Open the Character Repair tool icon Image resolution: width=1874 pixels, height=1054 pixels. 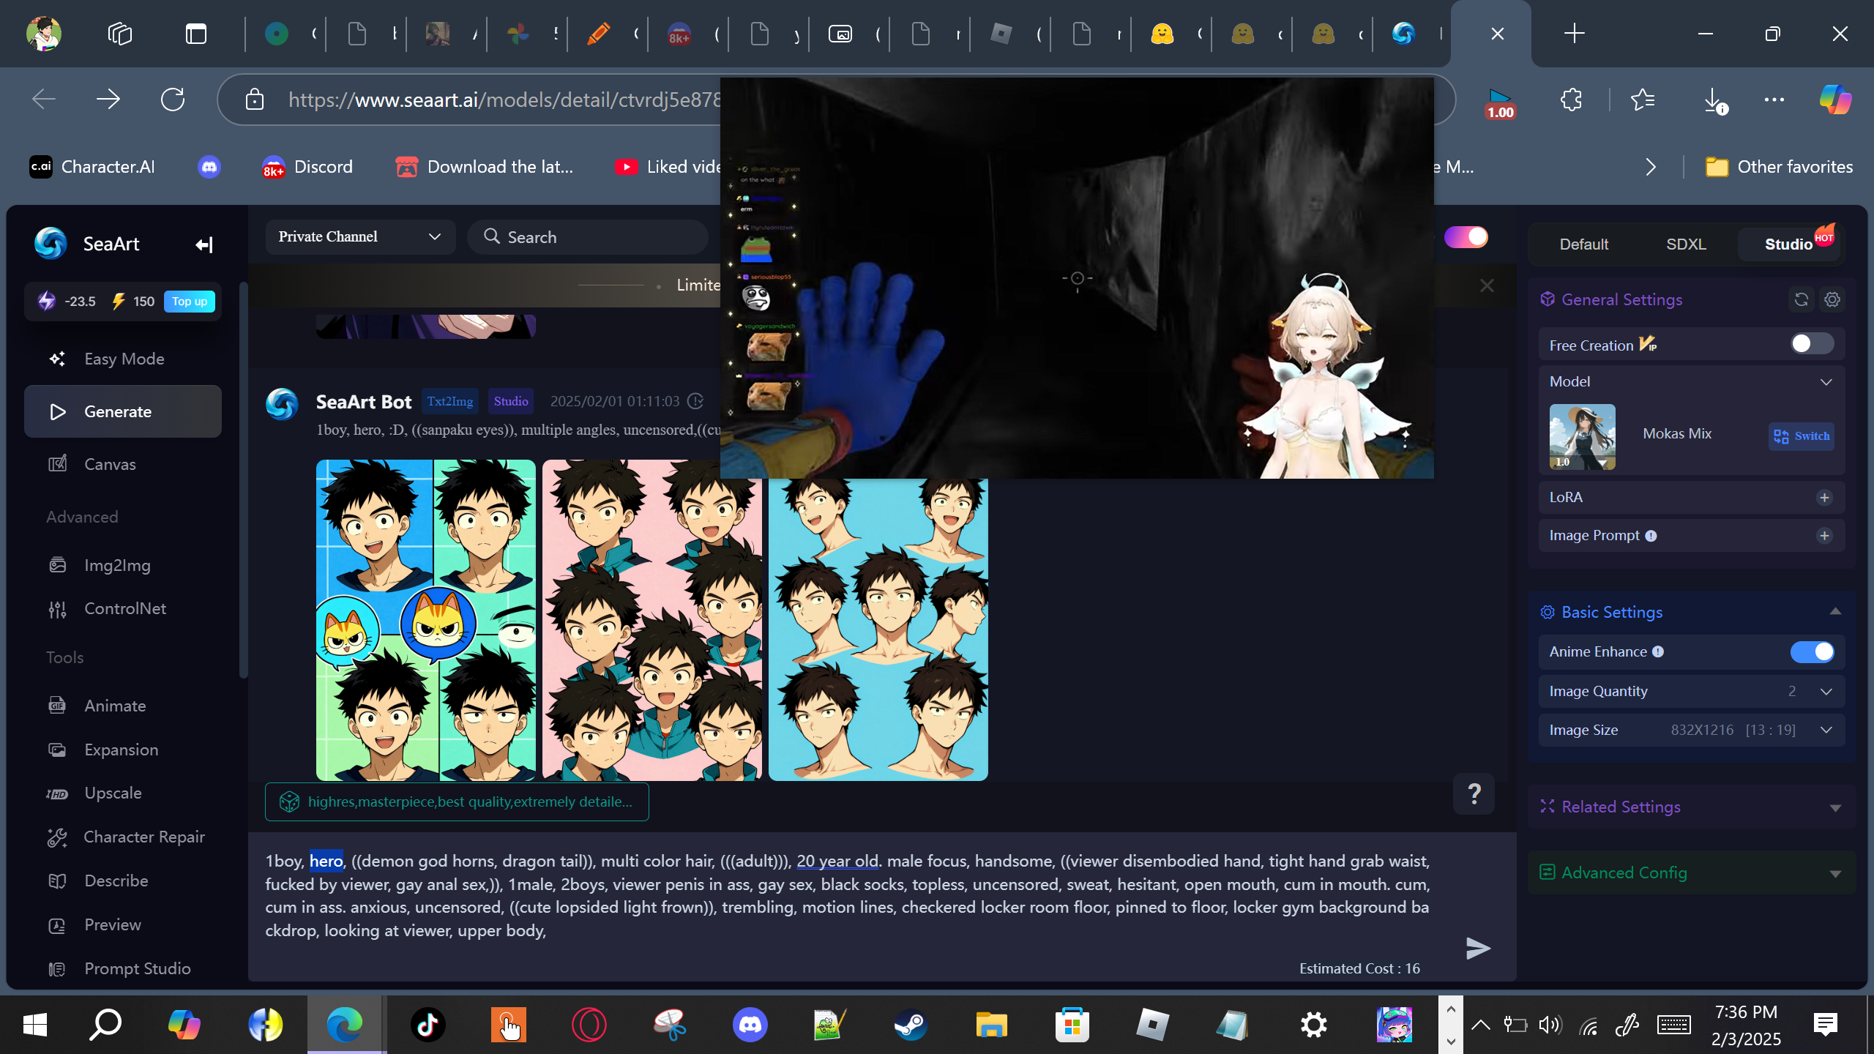[x=57, y=837]
